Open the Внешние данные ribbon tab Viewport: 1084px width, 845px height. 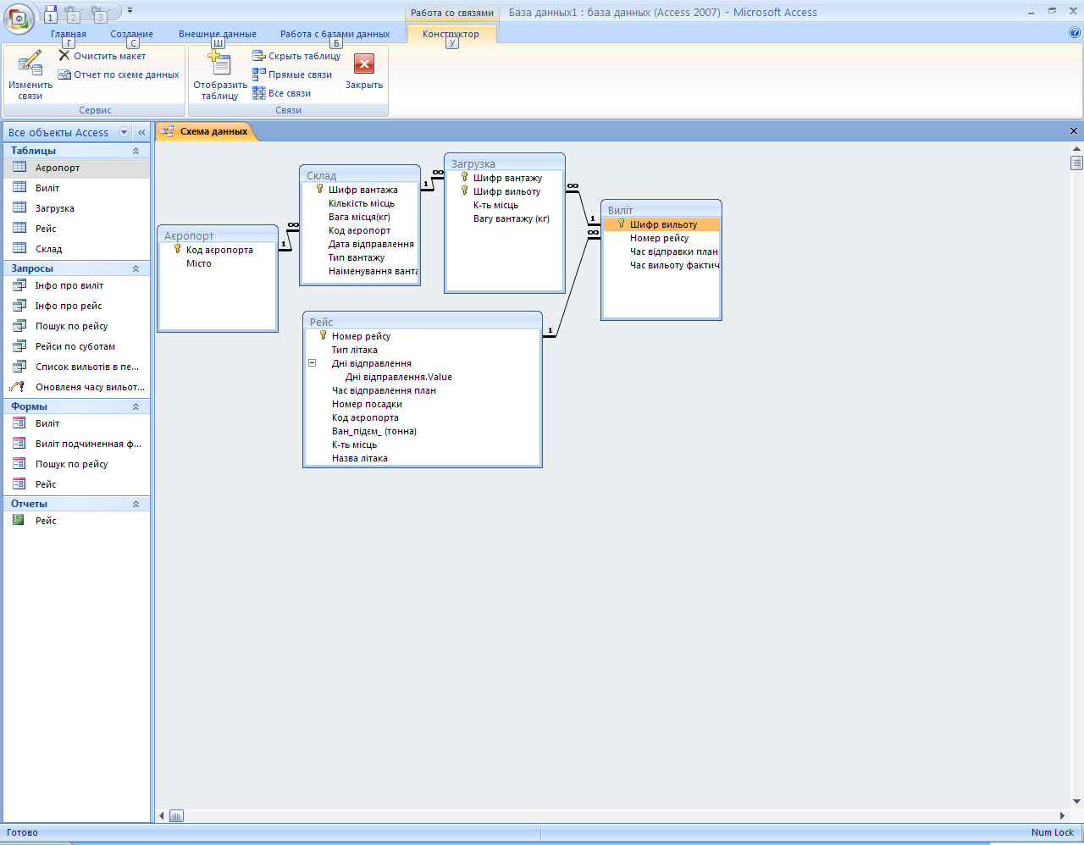(218, 34)
